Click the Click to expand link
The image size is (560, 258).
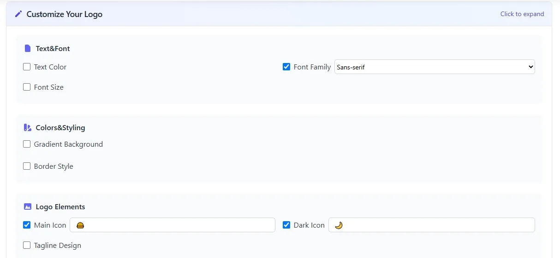click(x=522, y=14)
